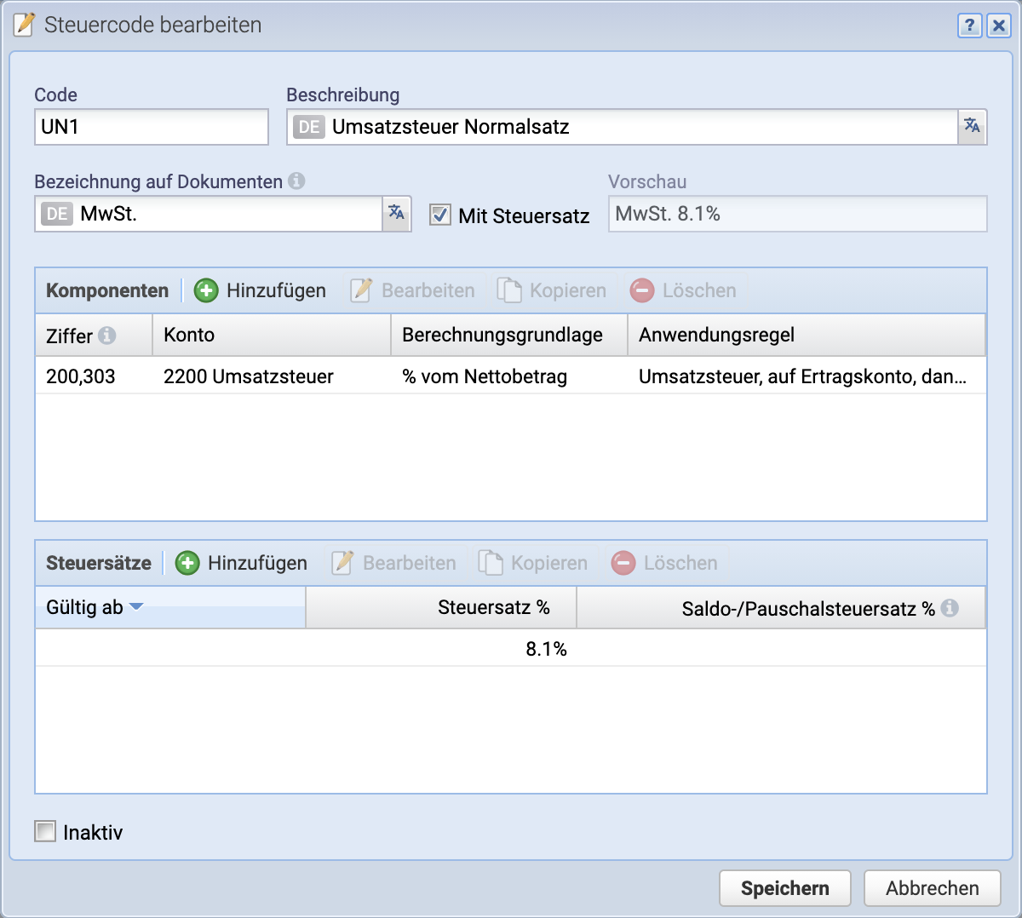The width and height of the screenshot is (1022, 918).
Task: Open the help button with question mark
Action: point(969,26)
